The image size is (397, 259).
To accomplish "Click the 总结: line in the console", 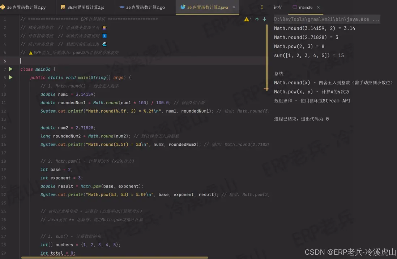I will (x=279, y=74).
